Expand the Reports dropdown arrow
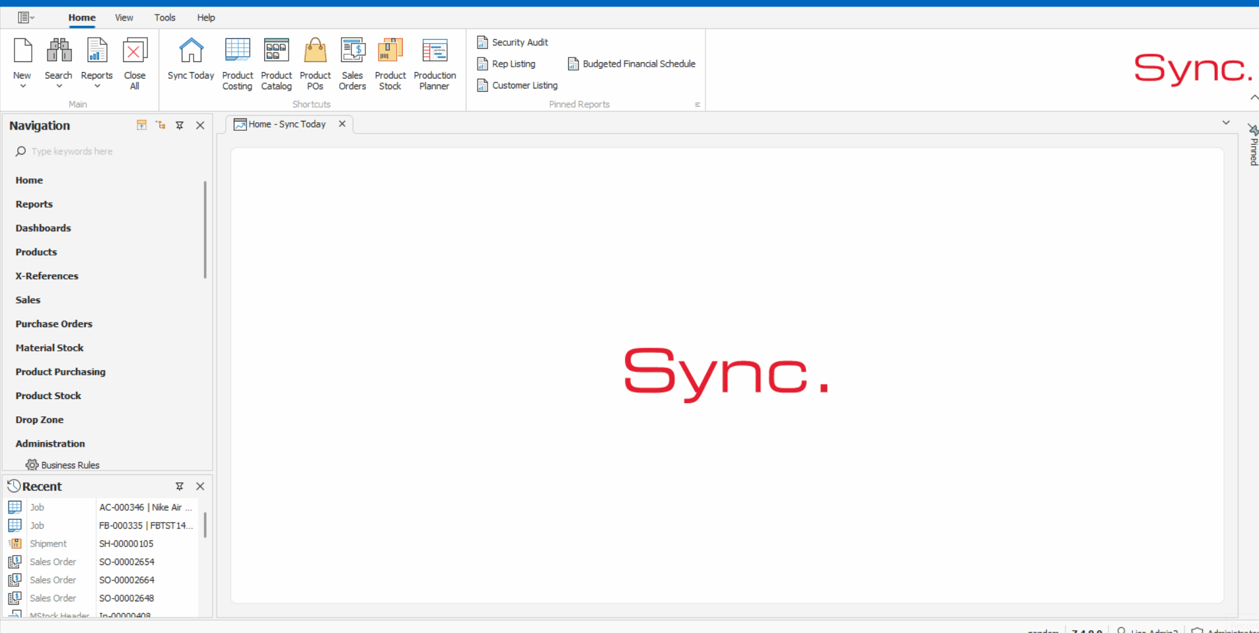 point(97,86)
